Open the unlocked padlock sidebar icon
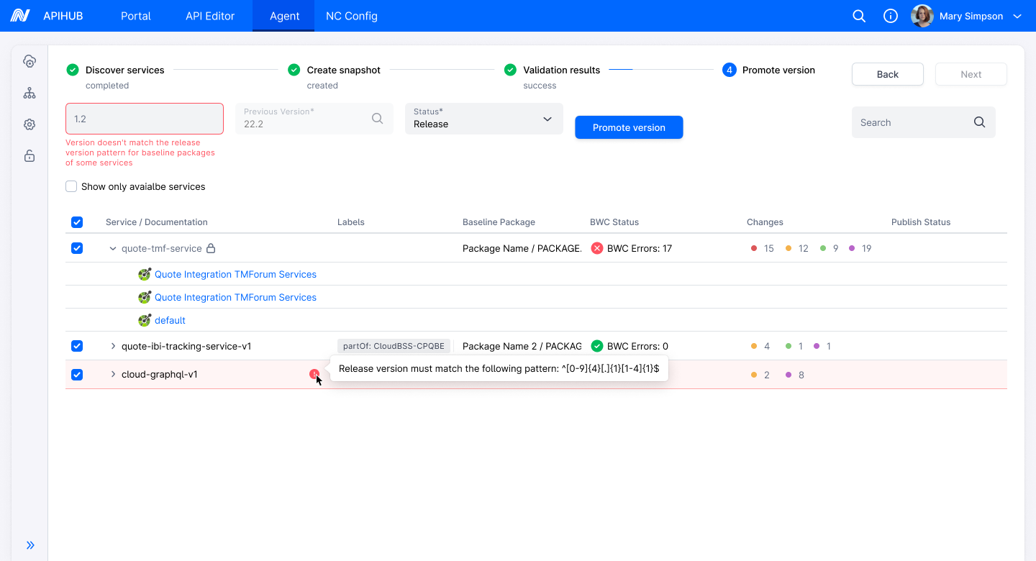This screenshot has height=561, width=1036. (29, 156)
